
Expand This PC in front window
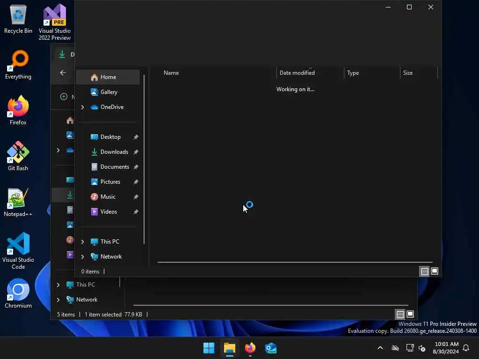(82, 242)
